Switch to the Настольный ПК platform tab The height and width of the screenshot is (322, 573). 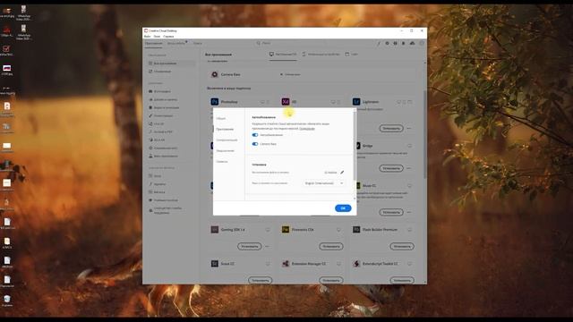(x=283, y=54)
